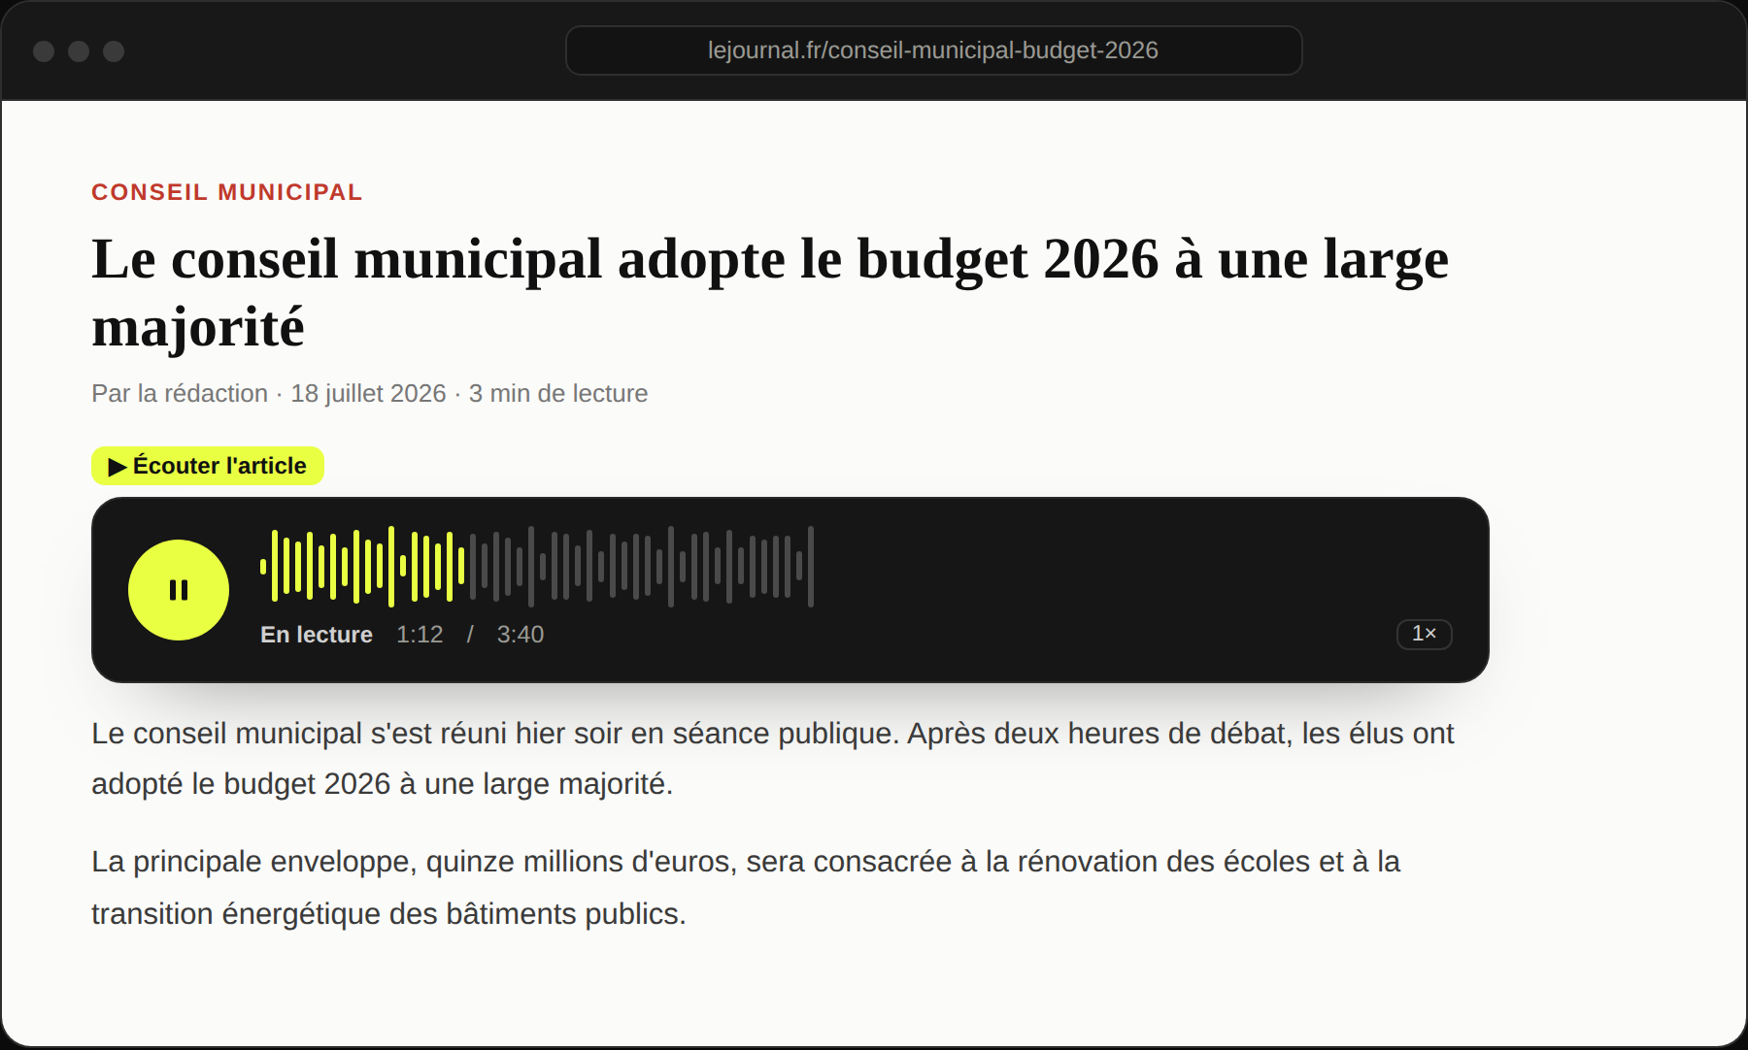This screenshot has width=1748, height=1050.
Task: Click the elapsed time 1:12
Action: click(420, 635)
